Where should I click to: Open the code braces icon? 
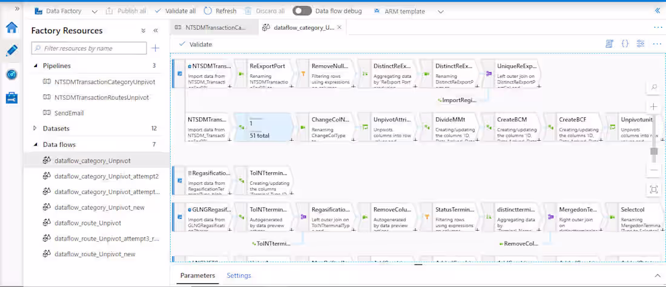[625, 44]
